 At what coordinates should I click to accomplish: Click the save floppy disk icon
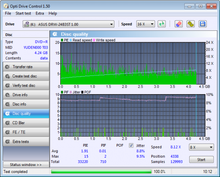pyautogui.click(x=202, y=24)
